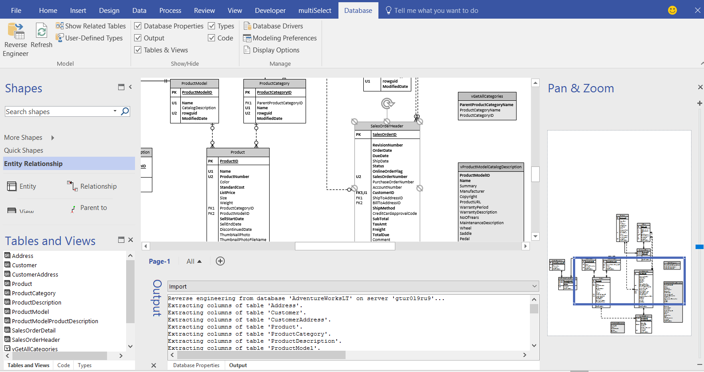This screenshot has width=704, height=372.
Task: Click the search shapes magnifier icon
Action: [125, 111]
